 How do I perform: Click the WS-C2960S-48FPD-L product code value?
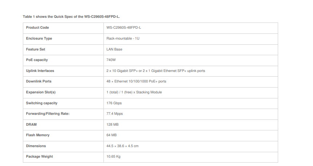point(123,28)
